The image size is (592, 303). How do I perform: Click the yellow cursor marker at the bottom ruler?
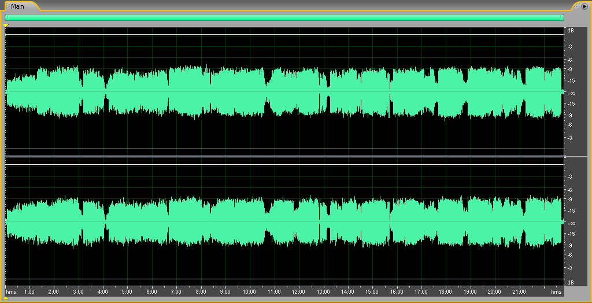pyautogui.click(x=6, y=298)
